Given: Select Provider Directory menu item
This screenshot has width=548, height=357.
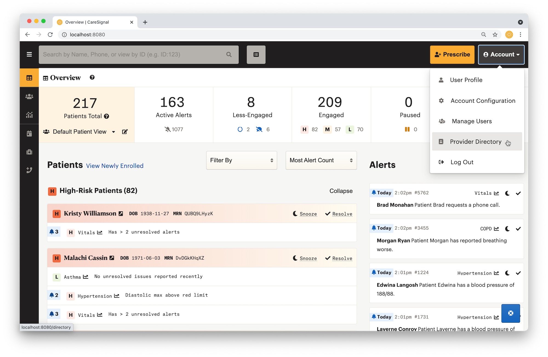Looking at the screenshot, I should (x=477, y=142).
